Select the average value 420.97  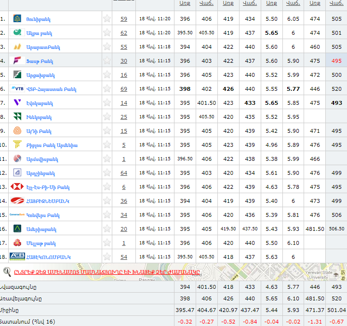[x=228, y=310]
